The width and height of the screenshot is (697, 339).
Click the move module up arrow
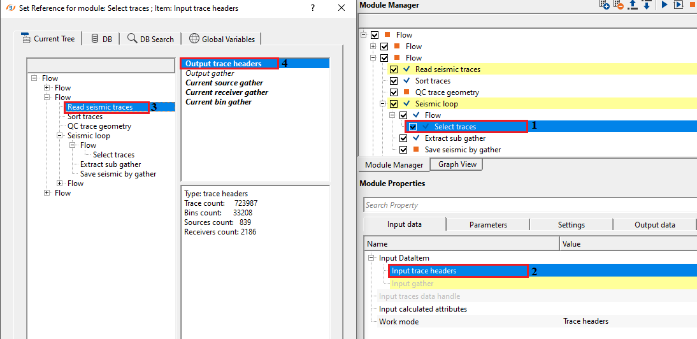point(633,5)
